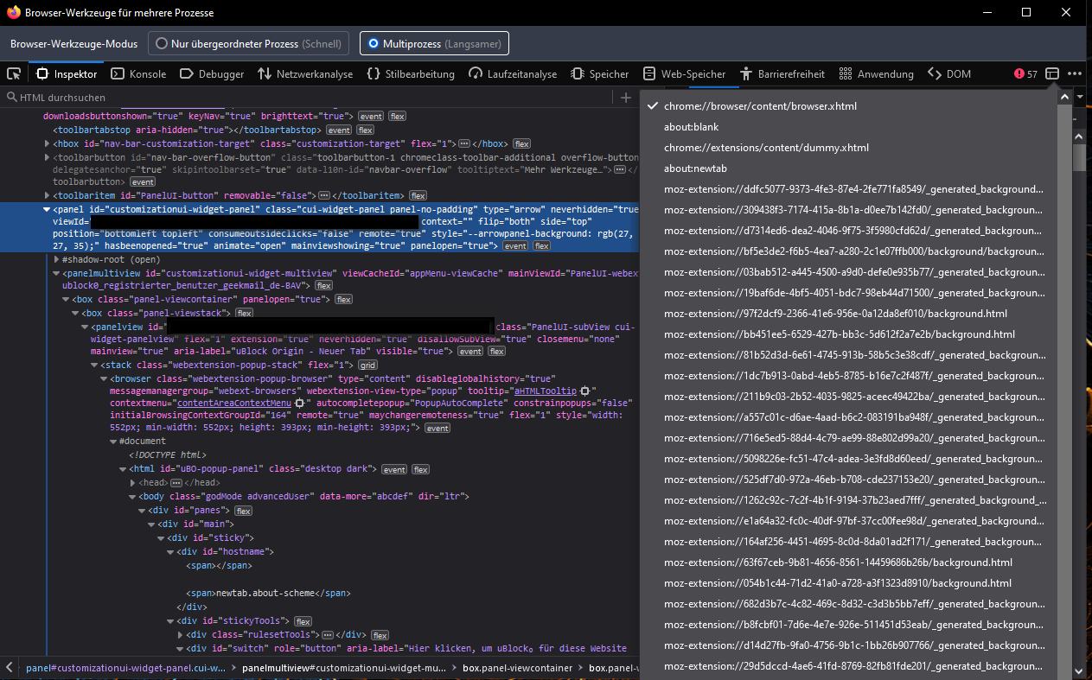Toggle flex badge on nav-bar-customization-target hbox
Viewport: 1092px width, 680px height.
[x=522, y=143]
